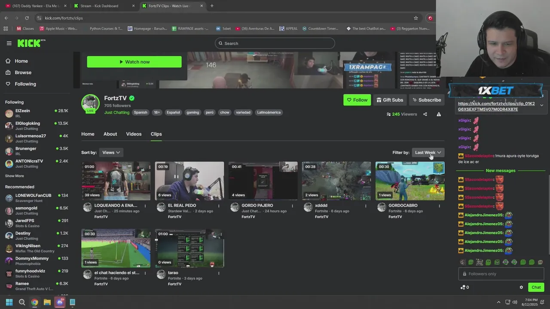Open Chrome apps grid in bookmarks bar
The image size is (550, 309).
pyautogui.click(x=6, y=29)
